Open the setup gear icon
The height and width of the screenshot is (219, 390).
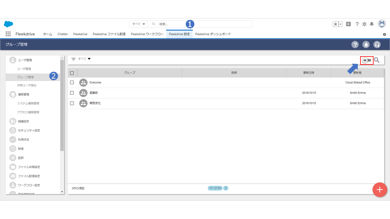click(x=364, y=24)
